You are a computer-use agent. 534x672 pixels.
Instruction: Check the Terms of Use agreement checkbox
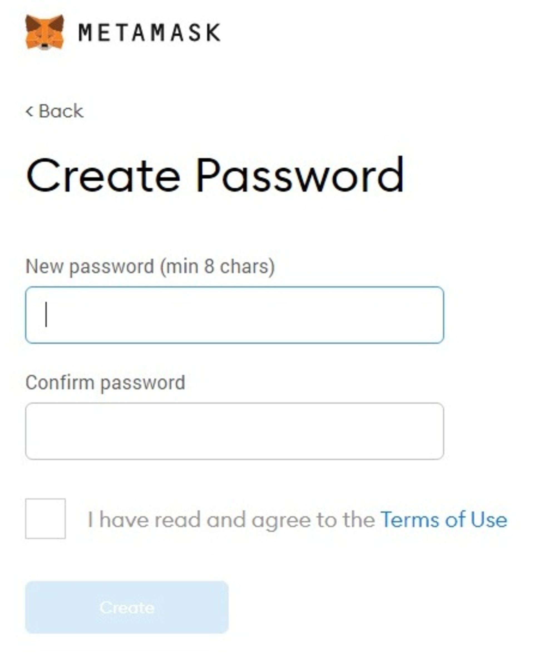pyautogui.click(x=46, y=519)
